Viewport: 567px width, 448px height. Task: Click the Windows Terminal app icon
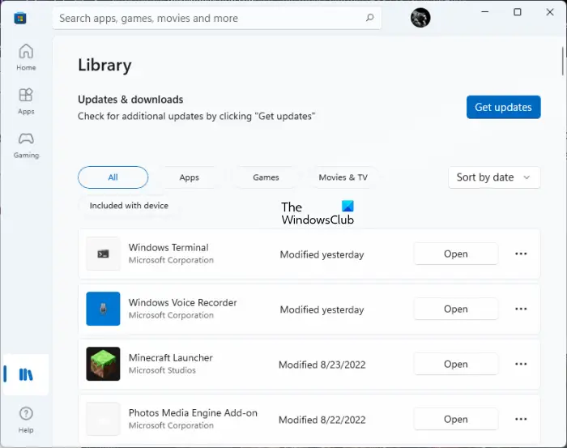[103, 254]
